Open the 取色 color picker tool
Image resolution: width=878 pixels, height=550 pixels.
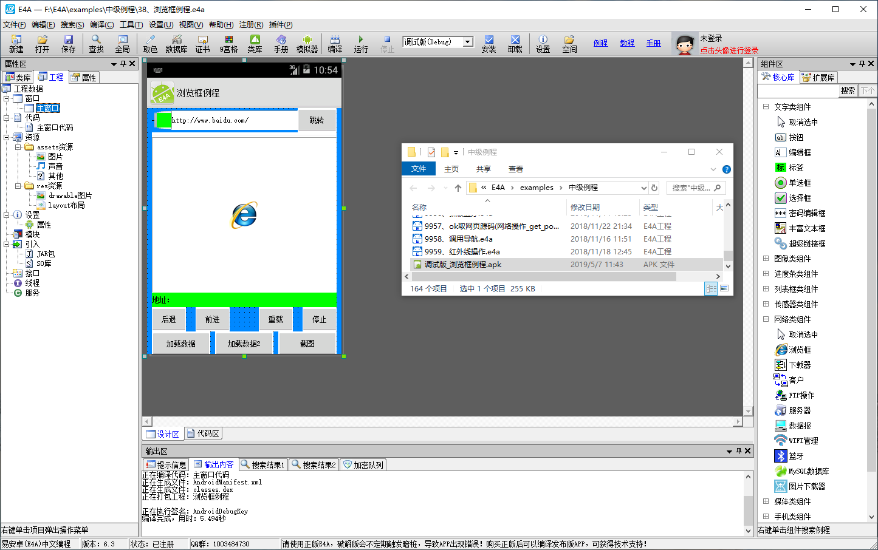150,44
